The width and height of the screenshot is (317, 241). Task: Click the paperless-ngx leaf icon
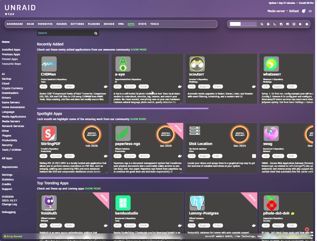pyautogui.click(x=123, y=133)
